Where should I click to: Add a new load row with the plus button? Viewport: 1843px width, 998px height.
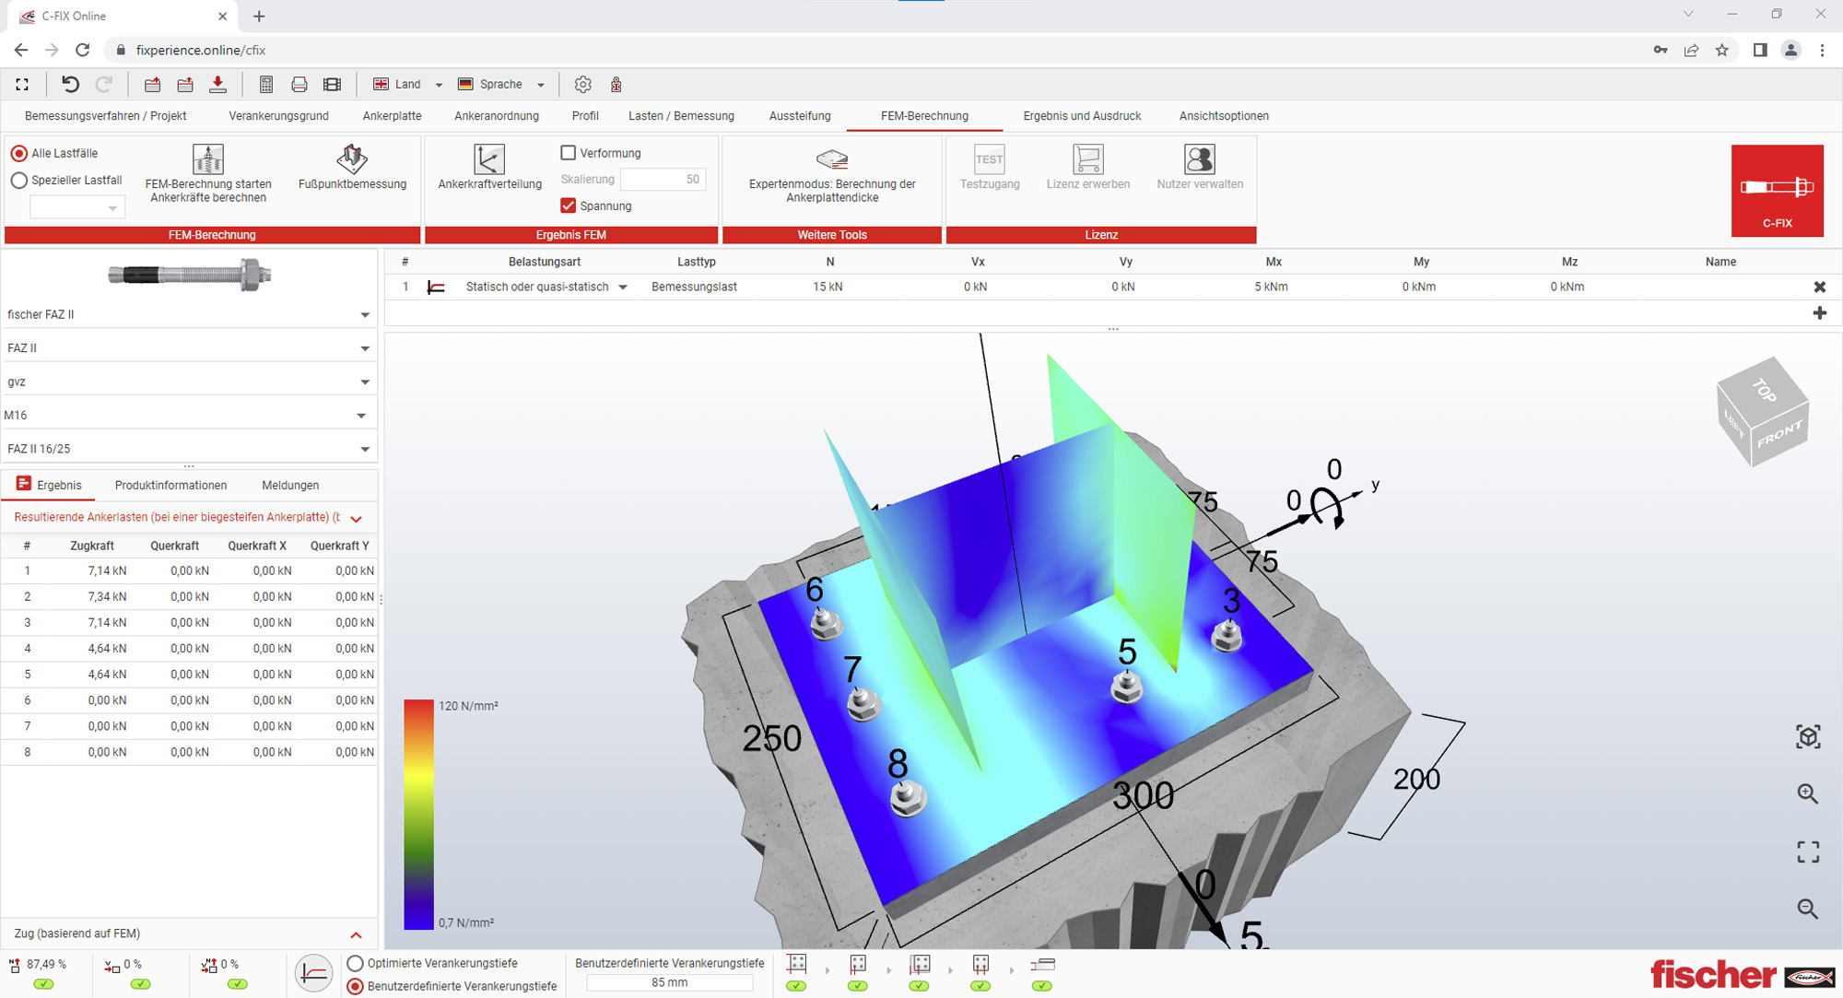(1820, 313)
